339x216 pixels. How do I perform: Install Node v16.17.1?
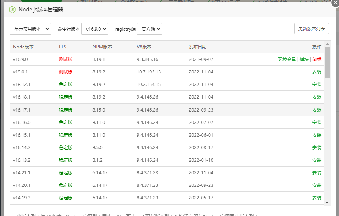tap(317, 110)
